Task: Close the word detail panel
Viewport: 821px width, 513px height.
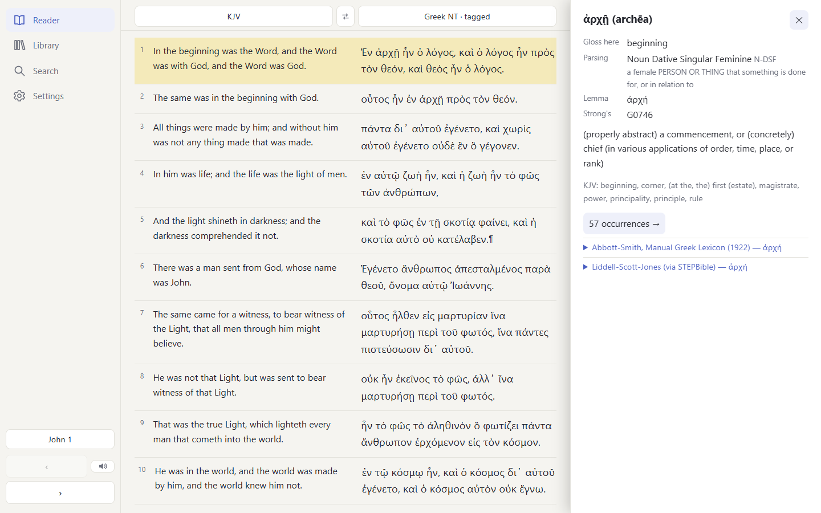Action: pos(799,20)
